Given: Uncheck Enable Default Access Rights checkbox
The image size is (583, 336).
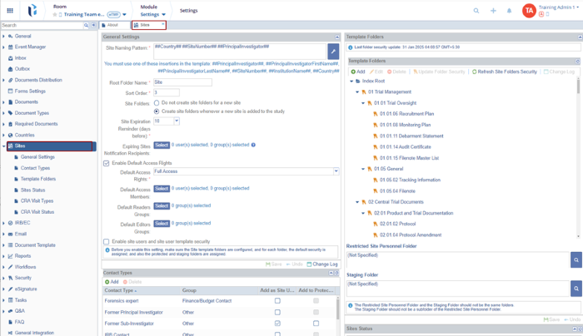Looking at the screenshot, I should point(107,163).
